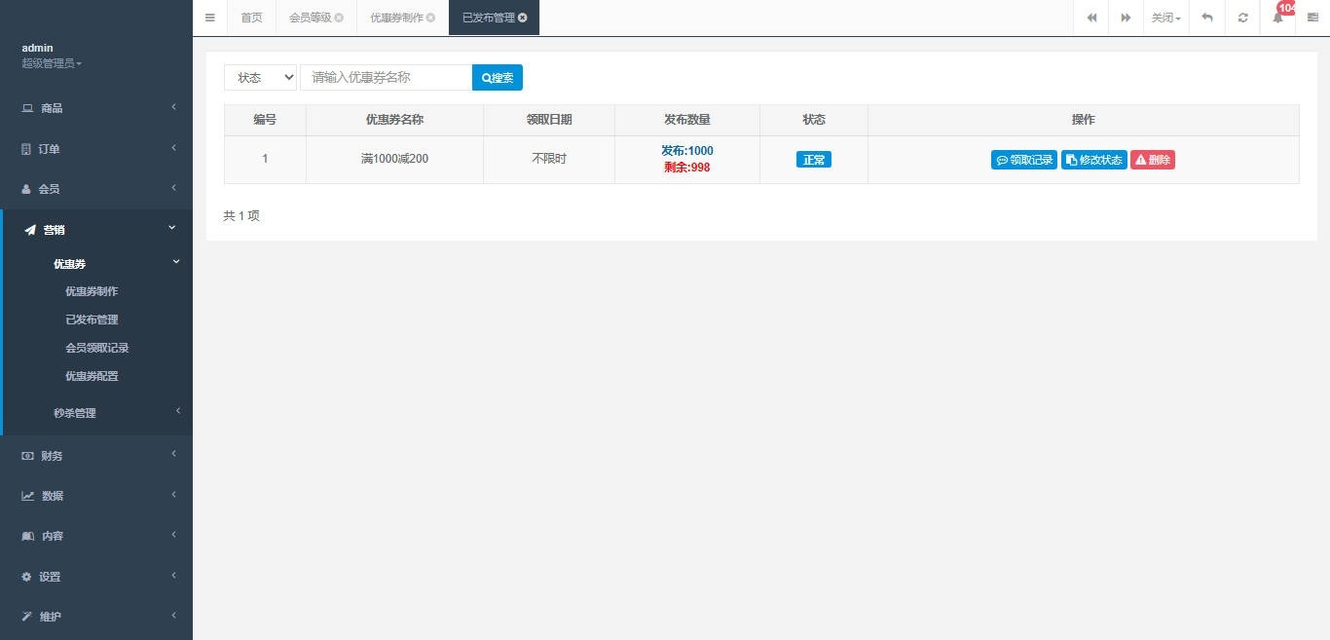
Task: Switch to the 会员等级 tab
Action: pyautogui.click(x=311, y=18)
